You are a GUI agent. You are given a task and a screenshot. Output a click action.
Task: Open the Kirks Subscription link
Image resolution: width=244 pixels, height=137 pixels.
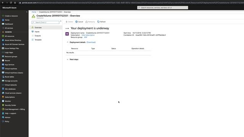[x=88, y=35]
